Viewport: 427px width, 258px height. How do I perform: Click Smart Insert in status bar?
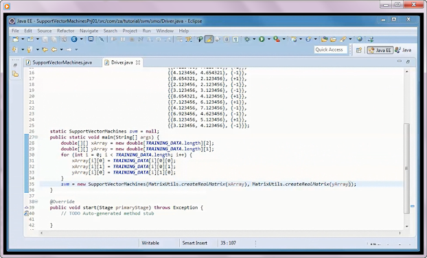[195, 243]
